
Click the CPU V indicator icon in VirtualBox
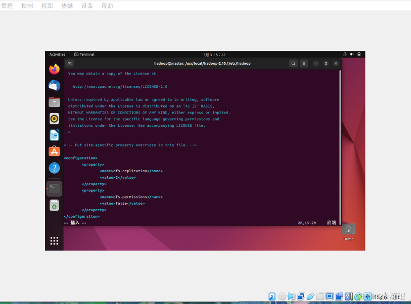click(x=348, y=297)
